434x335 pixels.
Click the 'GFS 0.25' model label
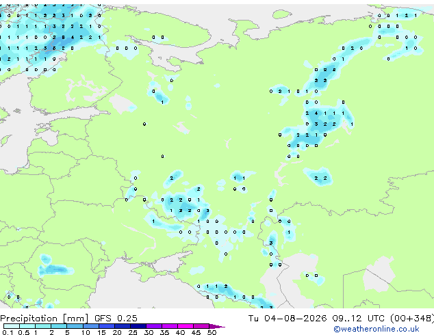116,319
